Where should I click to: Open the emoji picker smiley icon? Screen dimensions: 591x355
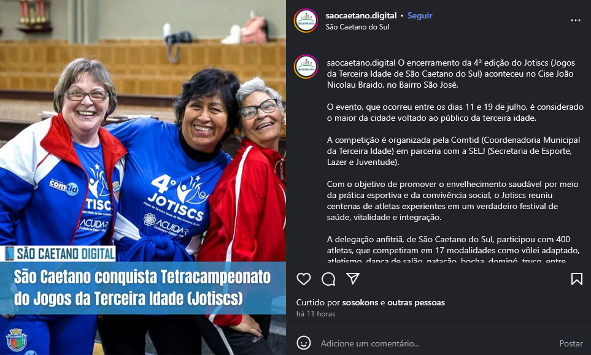[303, 343]
